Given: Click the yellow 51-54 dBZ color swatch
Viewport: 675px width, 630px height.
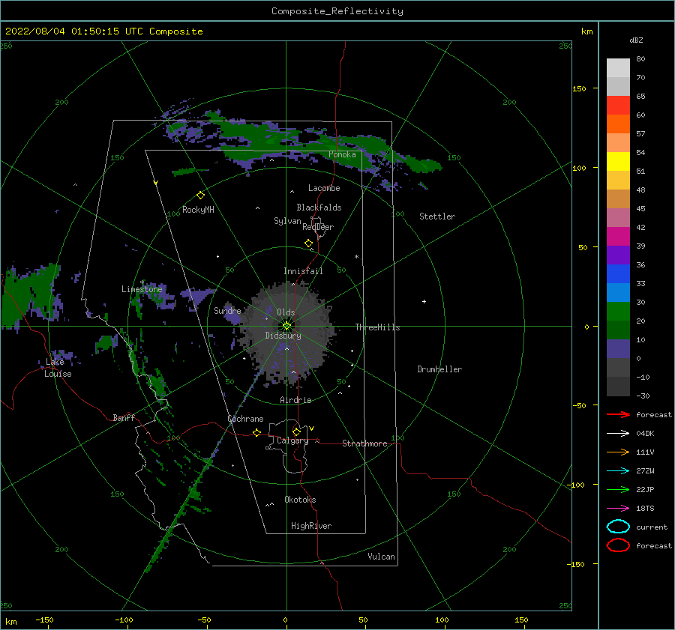Looking at the screenshot, I should [618, 161].
